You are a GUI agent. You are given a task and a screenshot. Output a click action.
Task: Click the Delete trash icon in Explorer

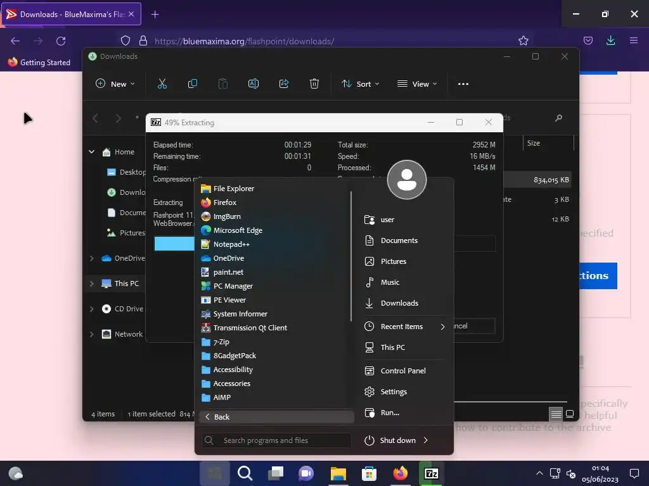314,84
